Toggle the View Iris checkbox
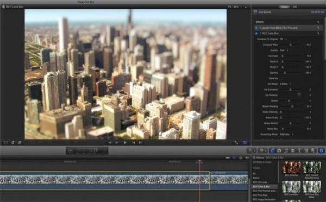Screen dimensions: 326x202 click(281, 78)
